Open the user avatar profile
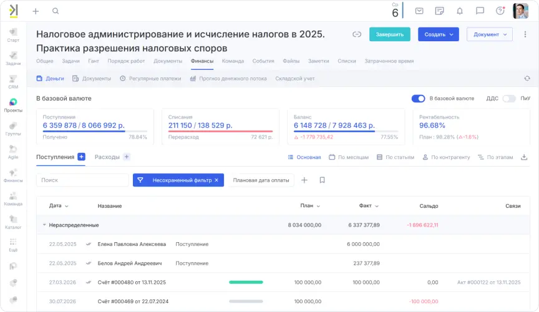The width and height of the screenshot is (539, 312). coord(520,11)
